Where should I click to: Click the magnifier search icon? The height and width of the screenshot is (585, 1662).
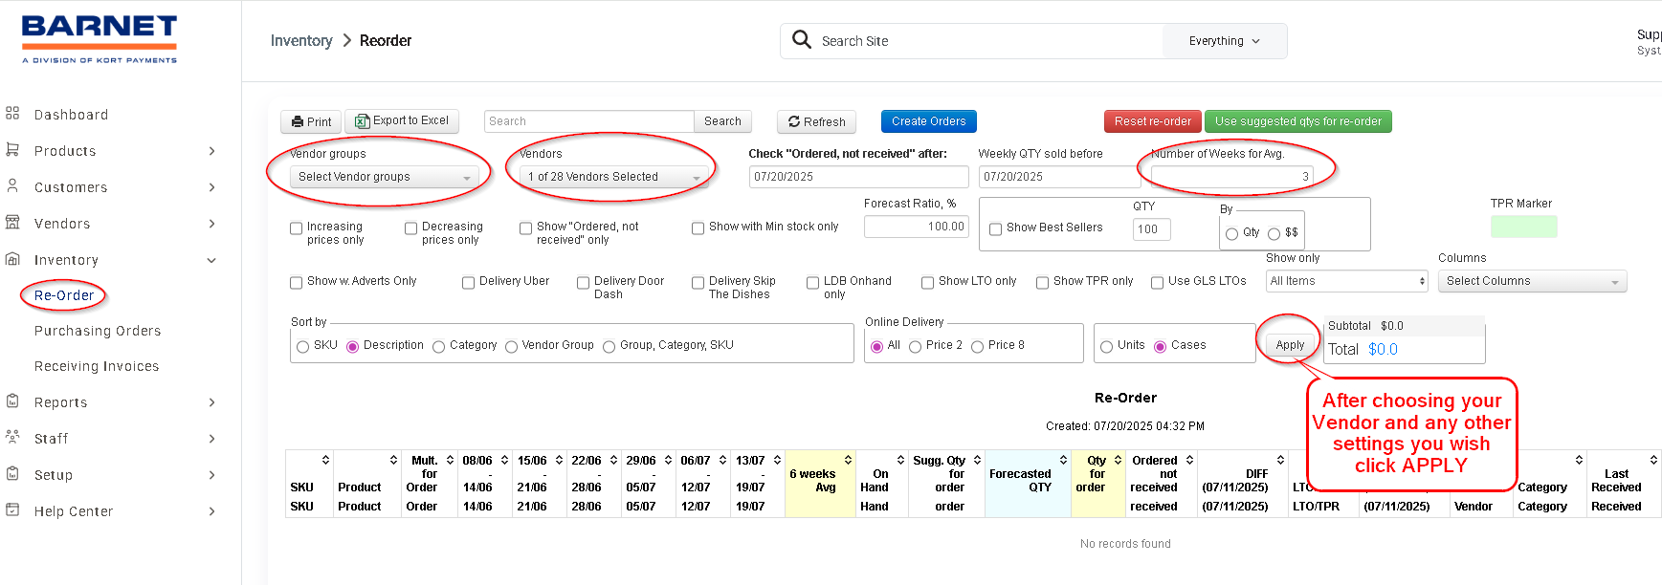[802, 40]
